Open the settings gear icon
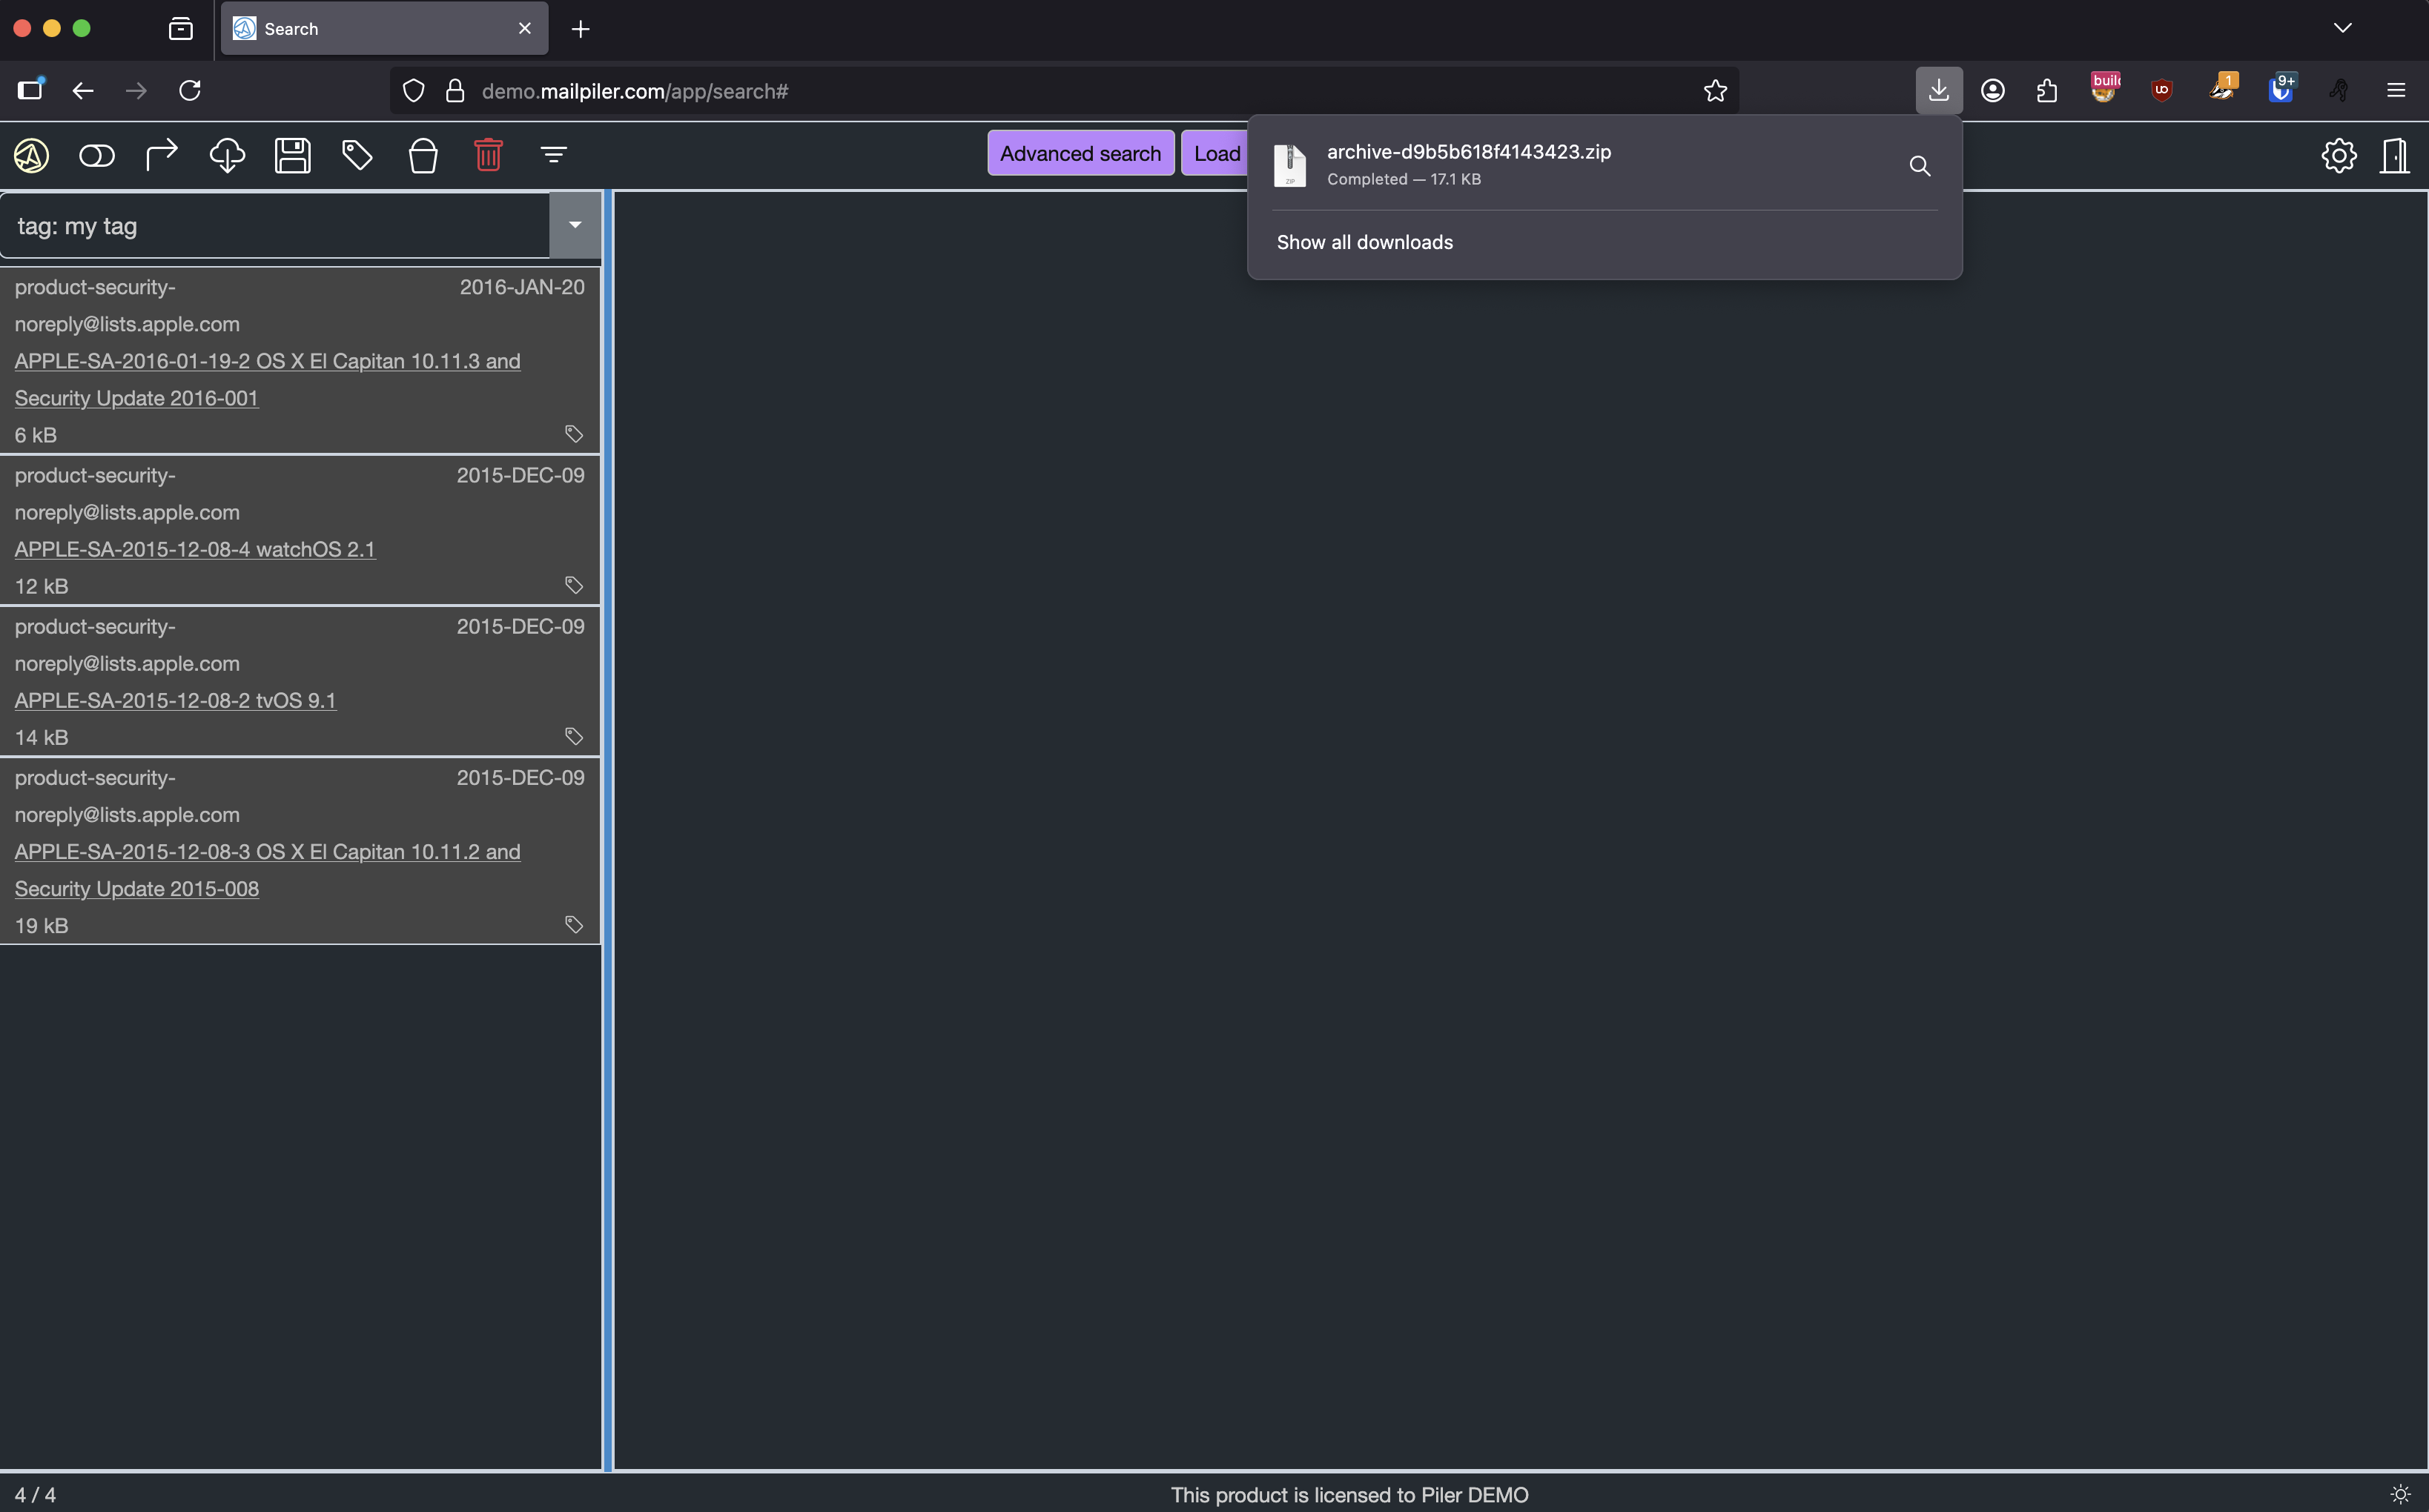 pos(2338,155)
